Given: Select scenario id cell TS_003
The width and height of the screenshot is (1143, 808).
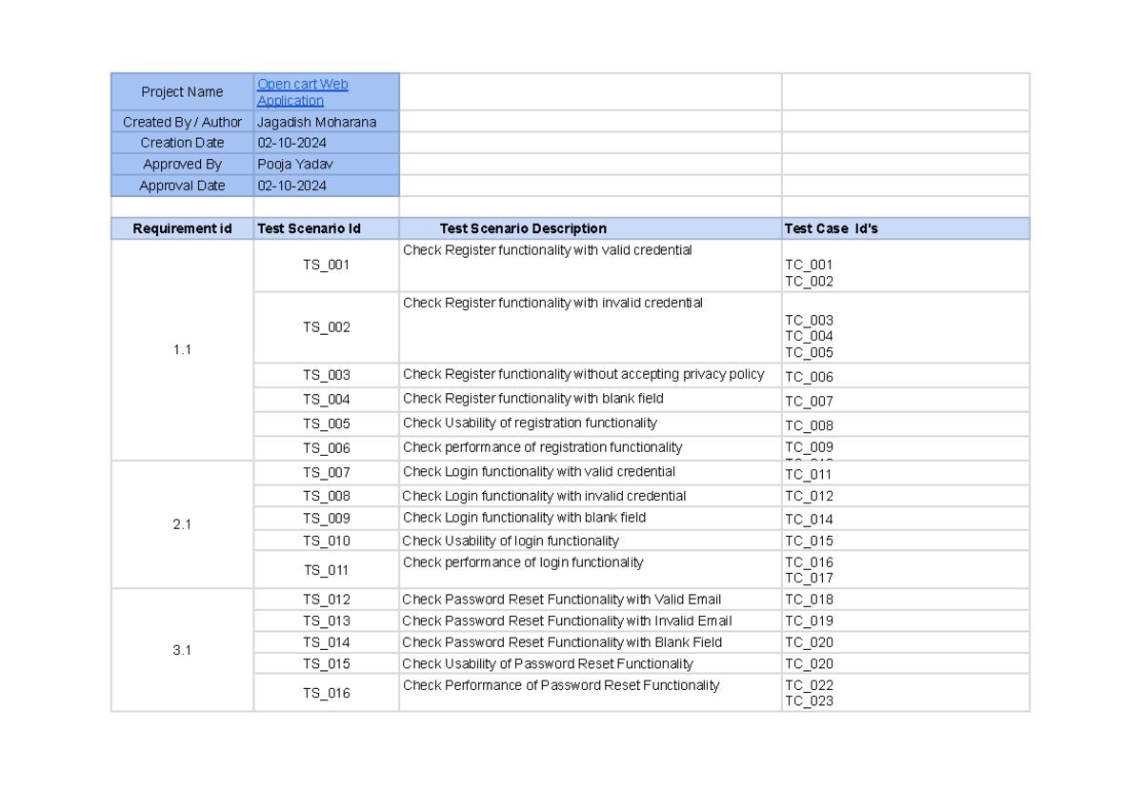Looking at the screenshot, I should (326, 375).
